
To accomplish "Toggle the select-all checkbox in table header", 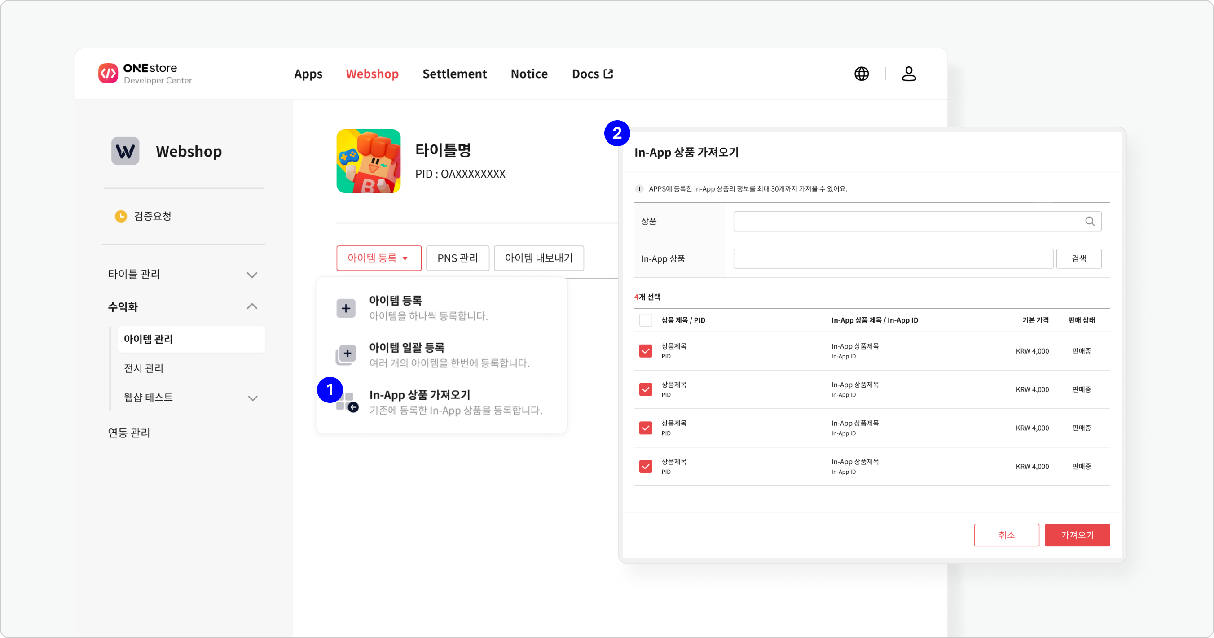I will (x=645, y=320).
